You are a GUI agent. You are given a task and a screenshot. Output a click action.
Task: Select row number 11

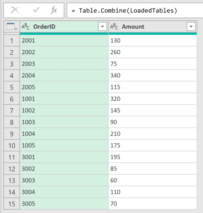[12, 157]
